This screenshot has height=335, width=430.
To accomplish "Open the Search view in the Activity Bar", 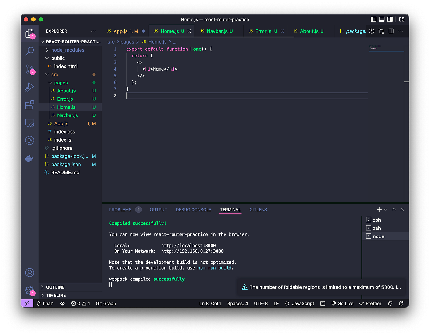I will pos(29,51).
